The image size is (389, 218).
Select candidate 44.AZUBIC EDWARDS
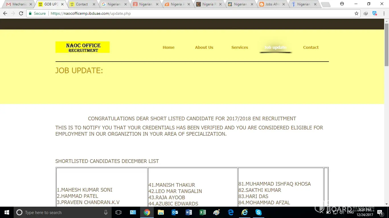coord(173,204)
